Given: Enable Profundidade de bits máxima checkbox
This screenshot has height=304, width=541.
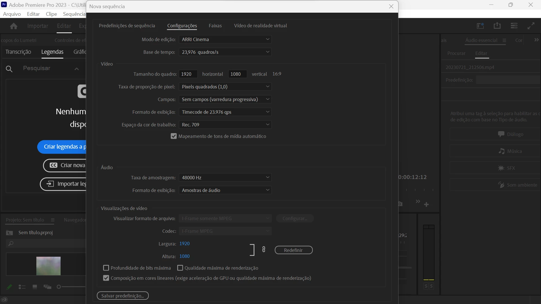Looking at the screenshot, I should (x=106, y=268).
